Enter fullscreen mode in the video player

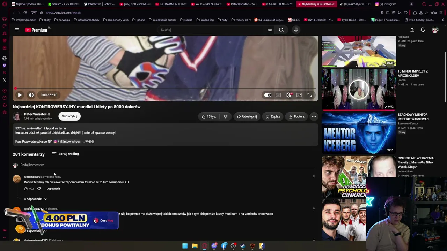coord(310,95)
